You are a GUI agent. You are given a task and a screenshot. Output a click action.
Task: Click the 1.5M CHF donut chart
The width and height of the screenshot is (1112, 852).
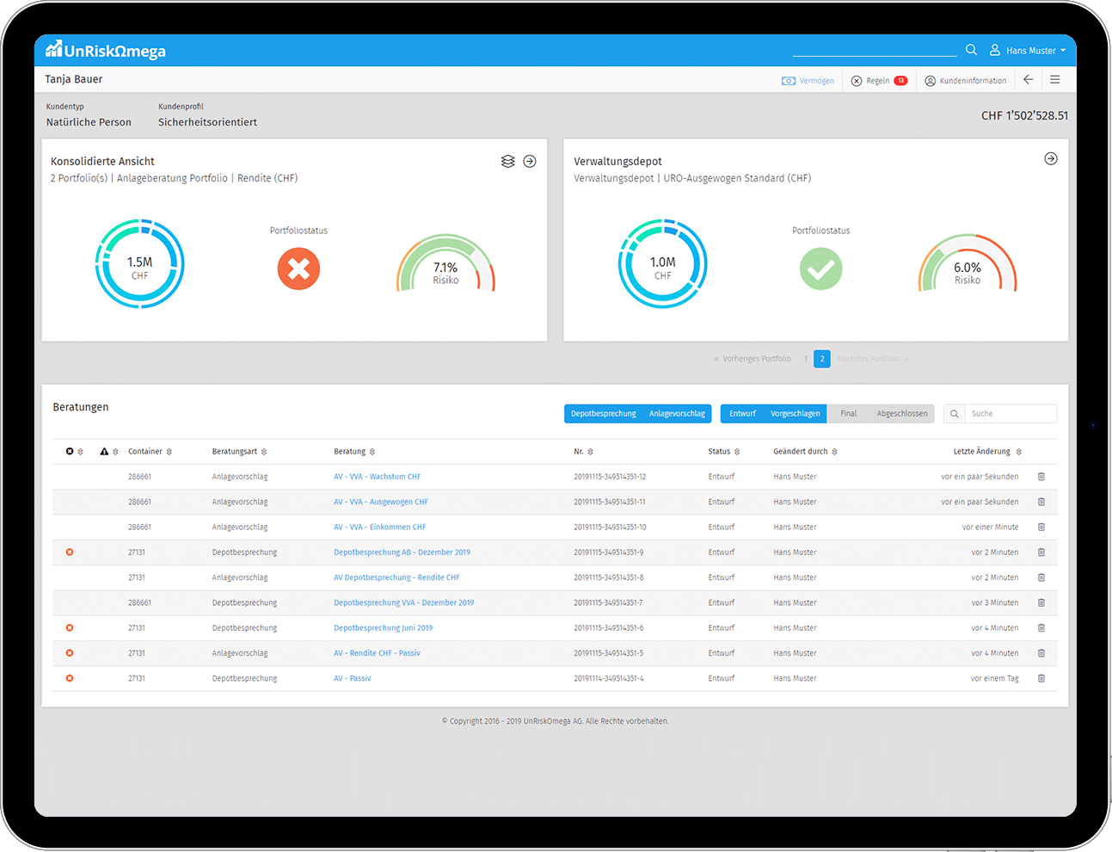(x=139, y=263)
